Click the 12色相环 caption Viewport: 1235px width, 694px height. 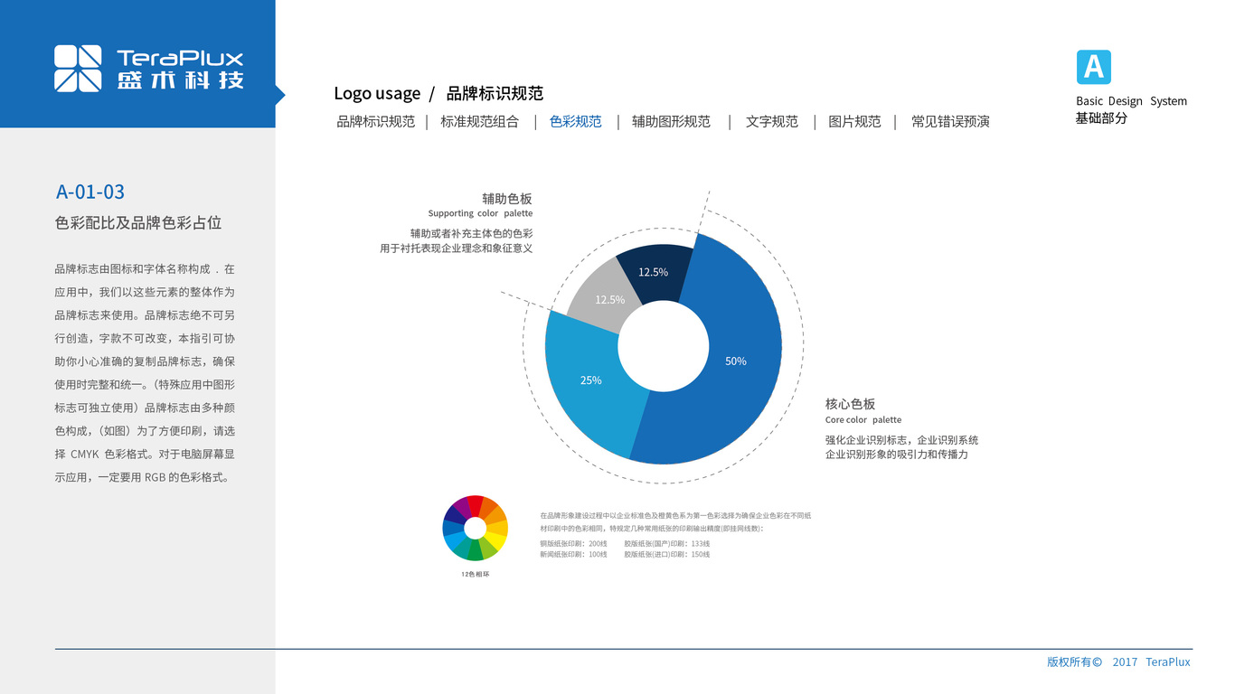pyautogui.click(x=475, y=575)
